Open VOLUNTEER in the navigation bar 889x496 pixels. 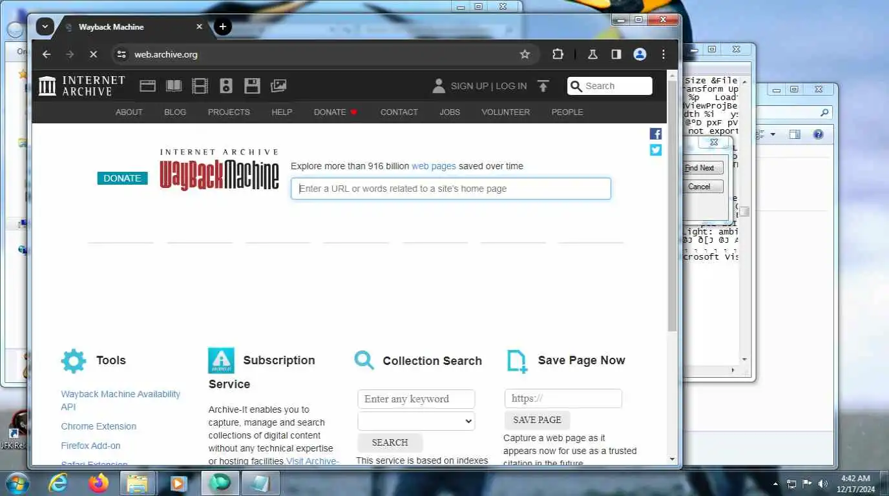tap(505, 112)
